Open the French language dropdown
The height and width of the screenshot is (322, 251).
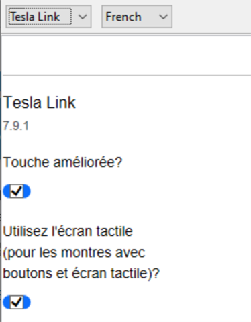pyautogui.click(x=137, y=17)
